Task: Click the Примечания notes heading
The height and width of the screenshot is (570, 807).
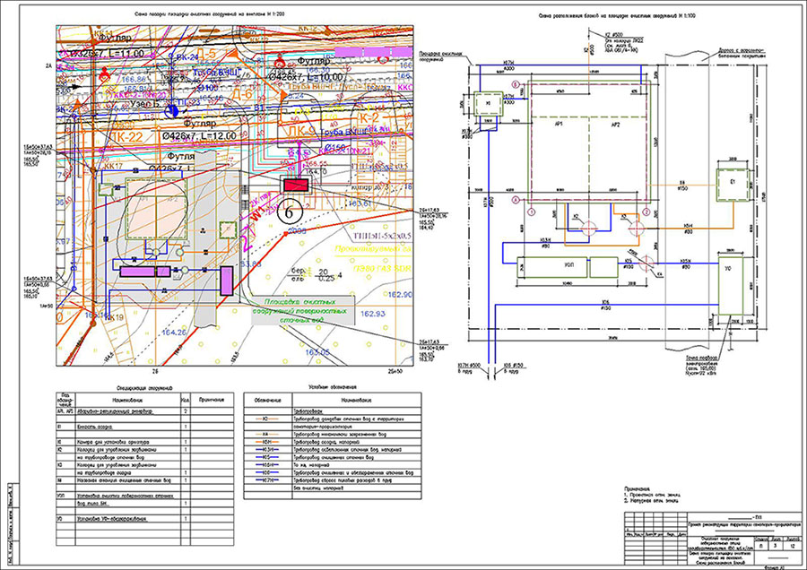Action: click(x=638, y=488)
